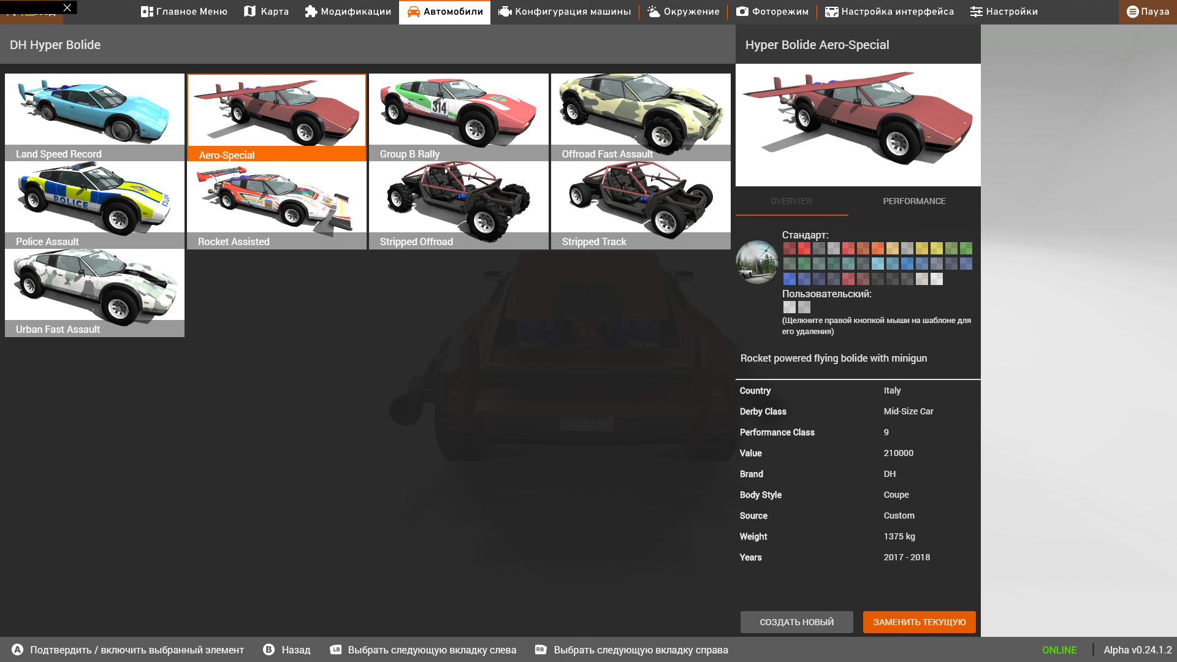
Task: Toggle the OVERVIEW tab view
Action: [x=791, y=200]
